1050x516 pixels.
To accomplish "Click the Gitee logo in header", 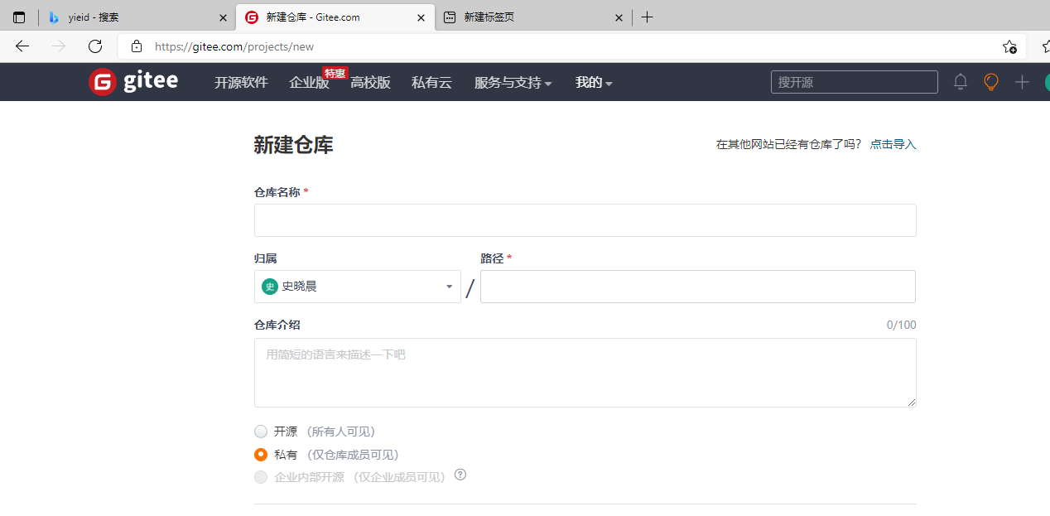I will tap(133, 82).
